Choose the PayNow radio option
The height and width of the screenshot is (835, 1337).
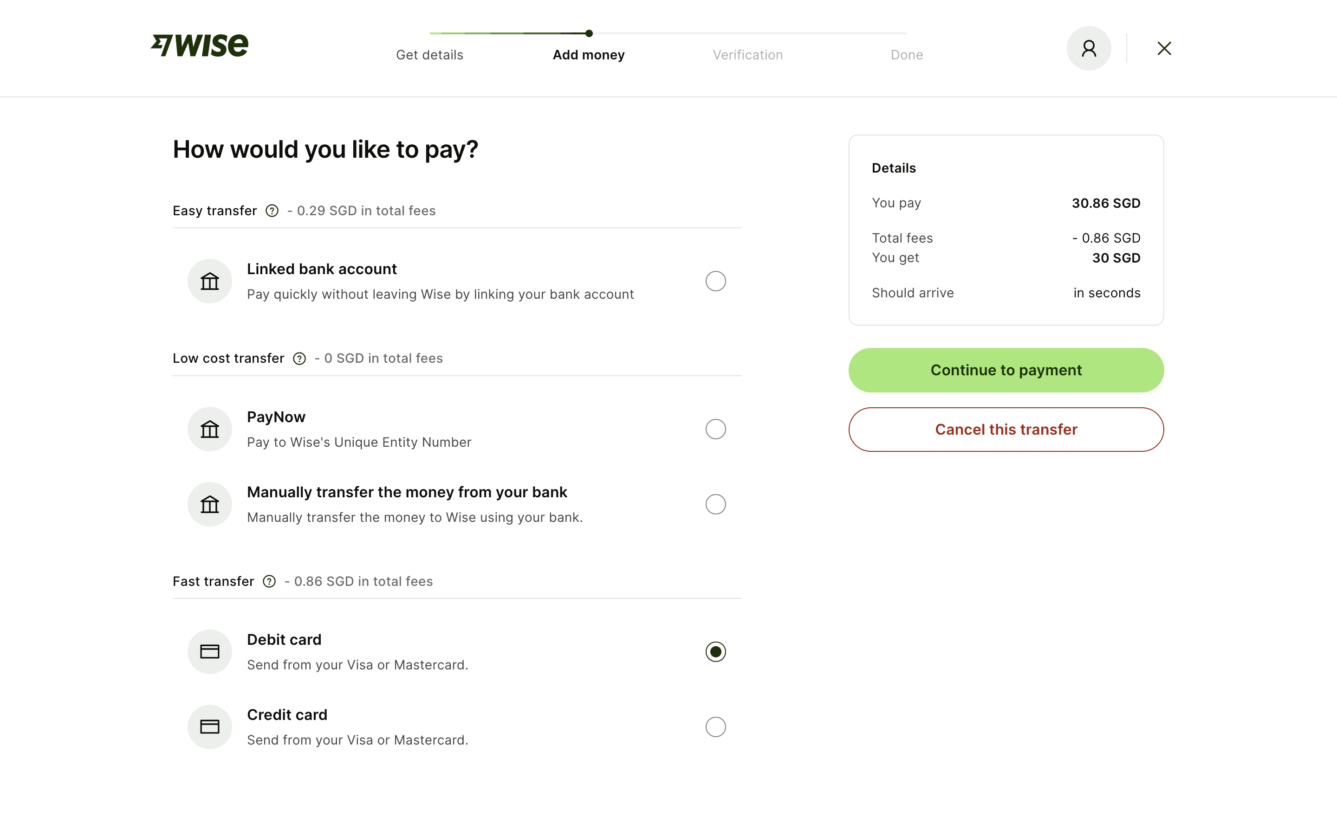[x=715, y=429]
